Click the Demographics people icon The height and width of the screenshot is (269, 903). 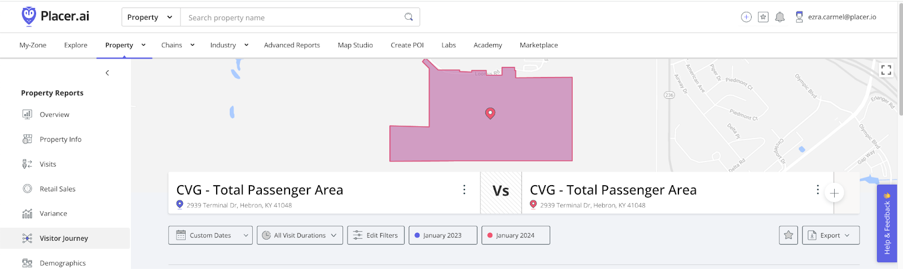click(x=27, y=263)
